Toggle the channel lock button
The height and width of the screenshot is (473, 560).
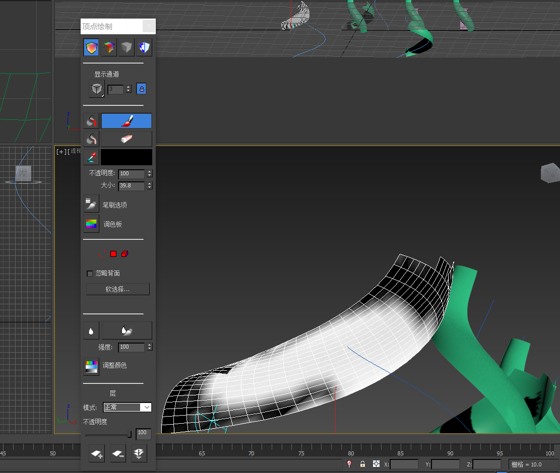(142, 89)
